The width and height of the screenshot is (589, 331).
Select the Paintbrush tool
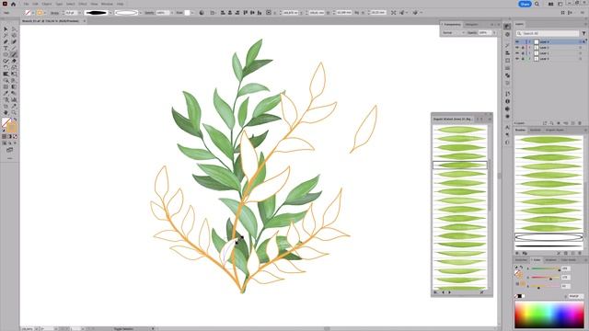(x=14, y=54)
